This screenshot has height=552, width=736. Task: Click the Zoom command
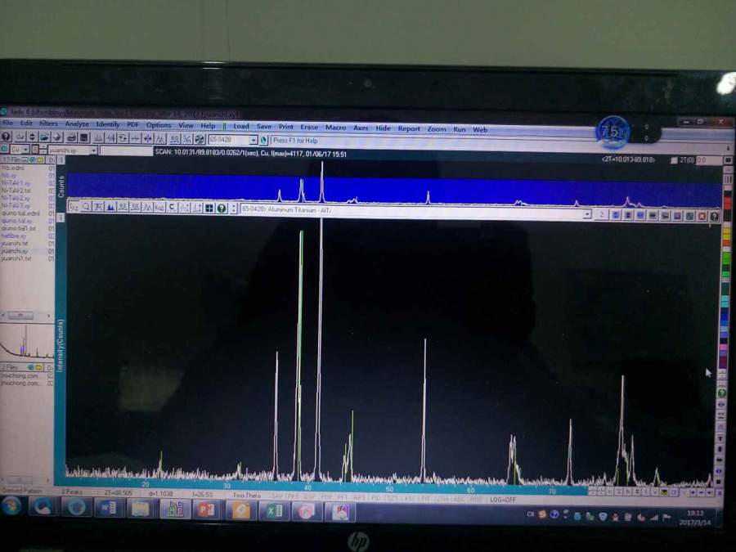pos(437,128)
